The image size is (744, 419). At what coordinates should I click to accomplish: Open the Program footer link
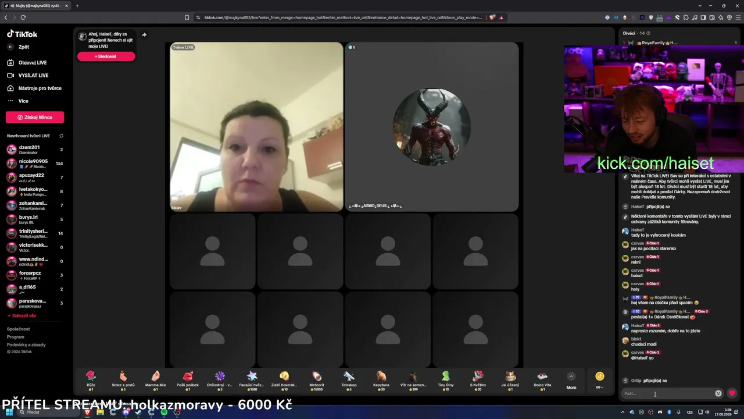tap(16, 337)
